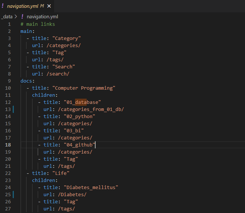Click the modified-line marker beside line 13

tap(13, 109)
